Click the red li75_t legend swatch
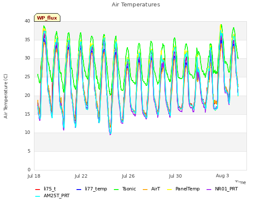272x204 pixels. tap(38, 190)
